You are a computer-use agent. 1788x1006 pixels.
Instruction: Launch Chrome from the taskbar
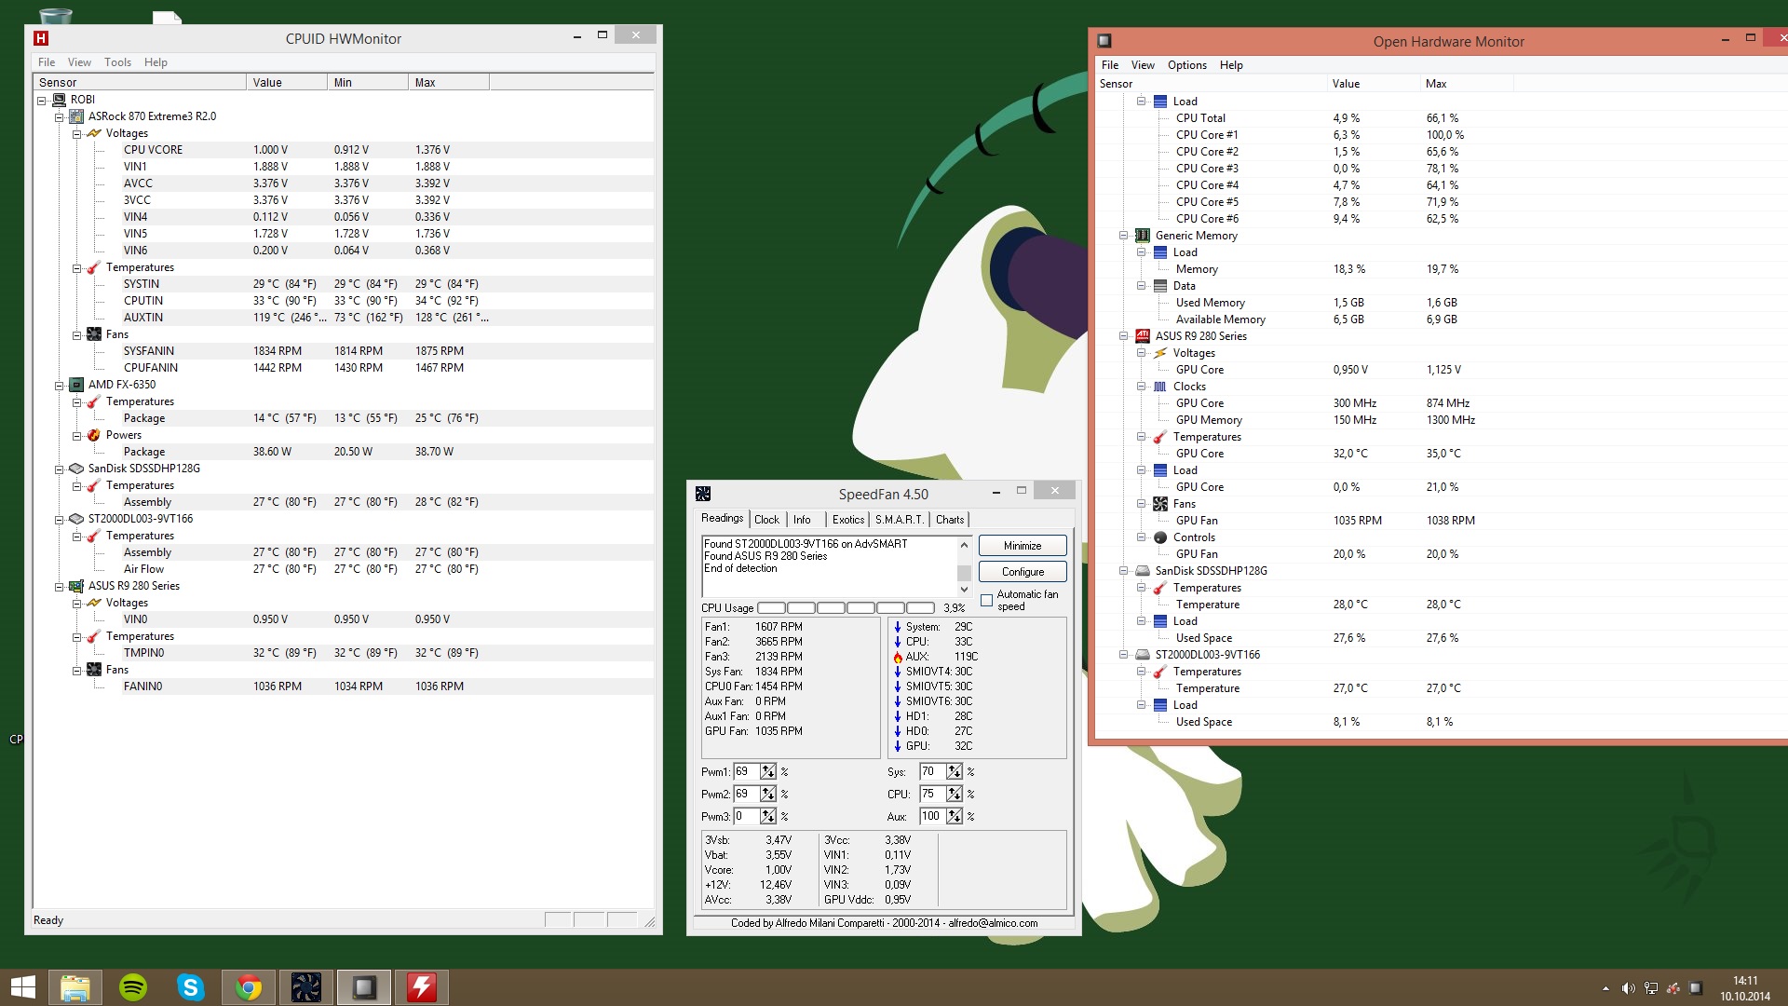pyautogui.click(x=249, y=987)
